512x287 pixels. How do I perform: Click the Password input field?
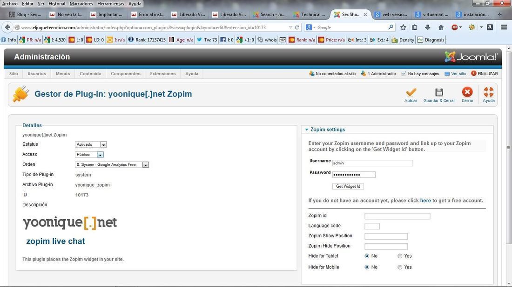pos(354,175)
